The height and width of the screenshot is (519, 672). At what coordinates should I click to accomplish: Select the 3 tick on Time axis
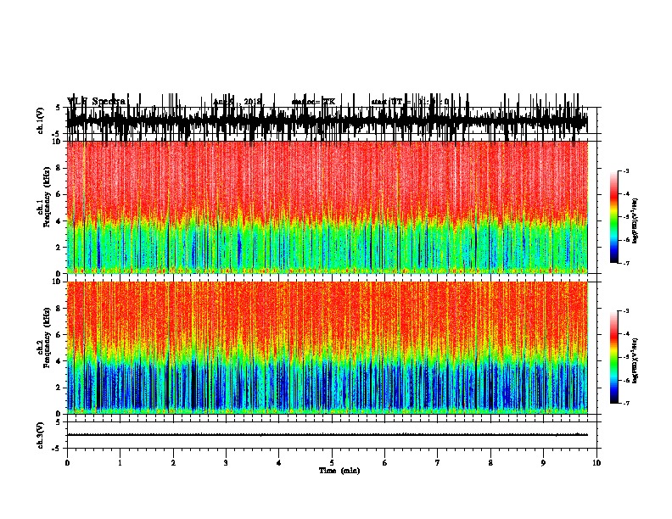[226, 463]
